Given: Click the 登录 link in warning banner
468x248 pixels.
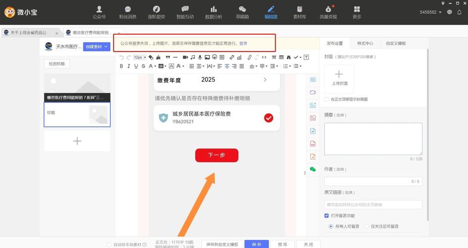Looking at the screenshot, I should (x=243, y=43).
